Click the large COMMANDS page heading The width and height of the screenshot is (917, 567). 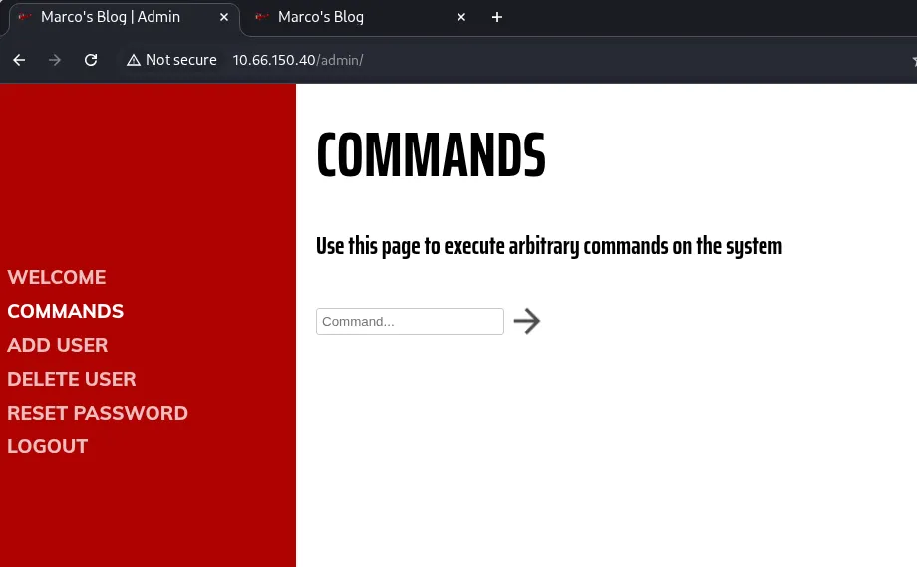click(x=431, y=156)
